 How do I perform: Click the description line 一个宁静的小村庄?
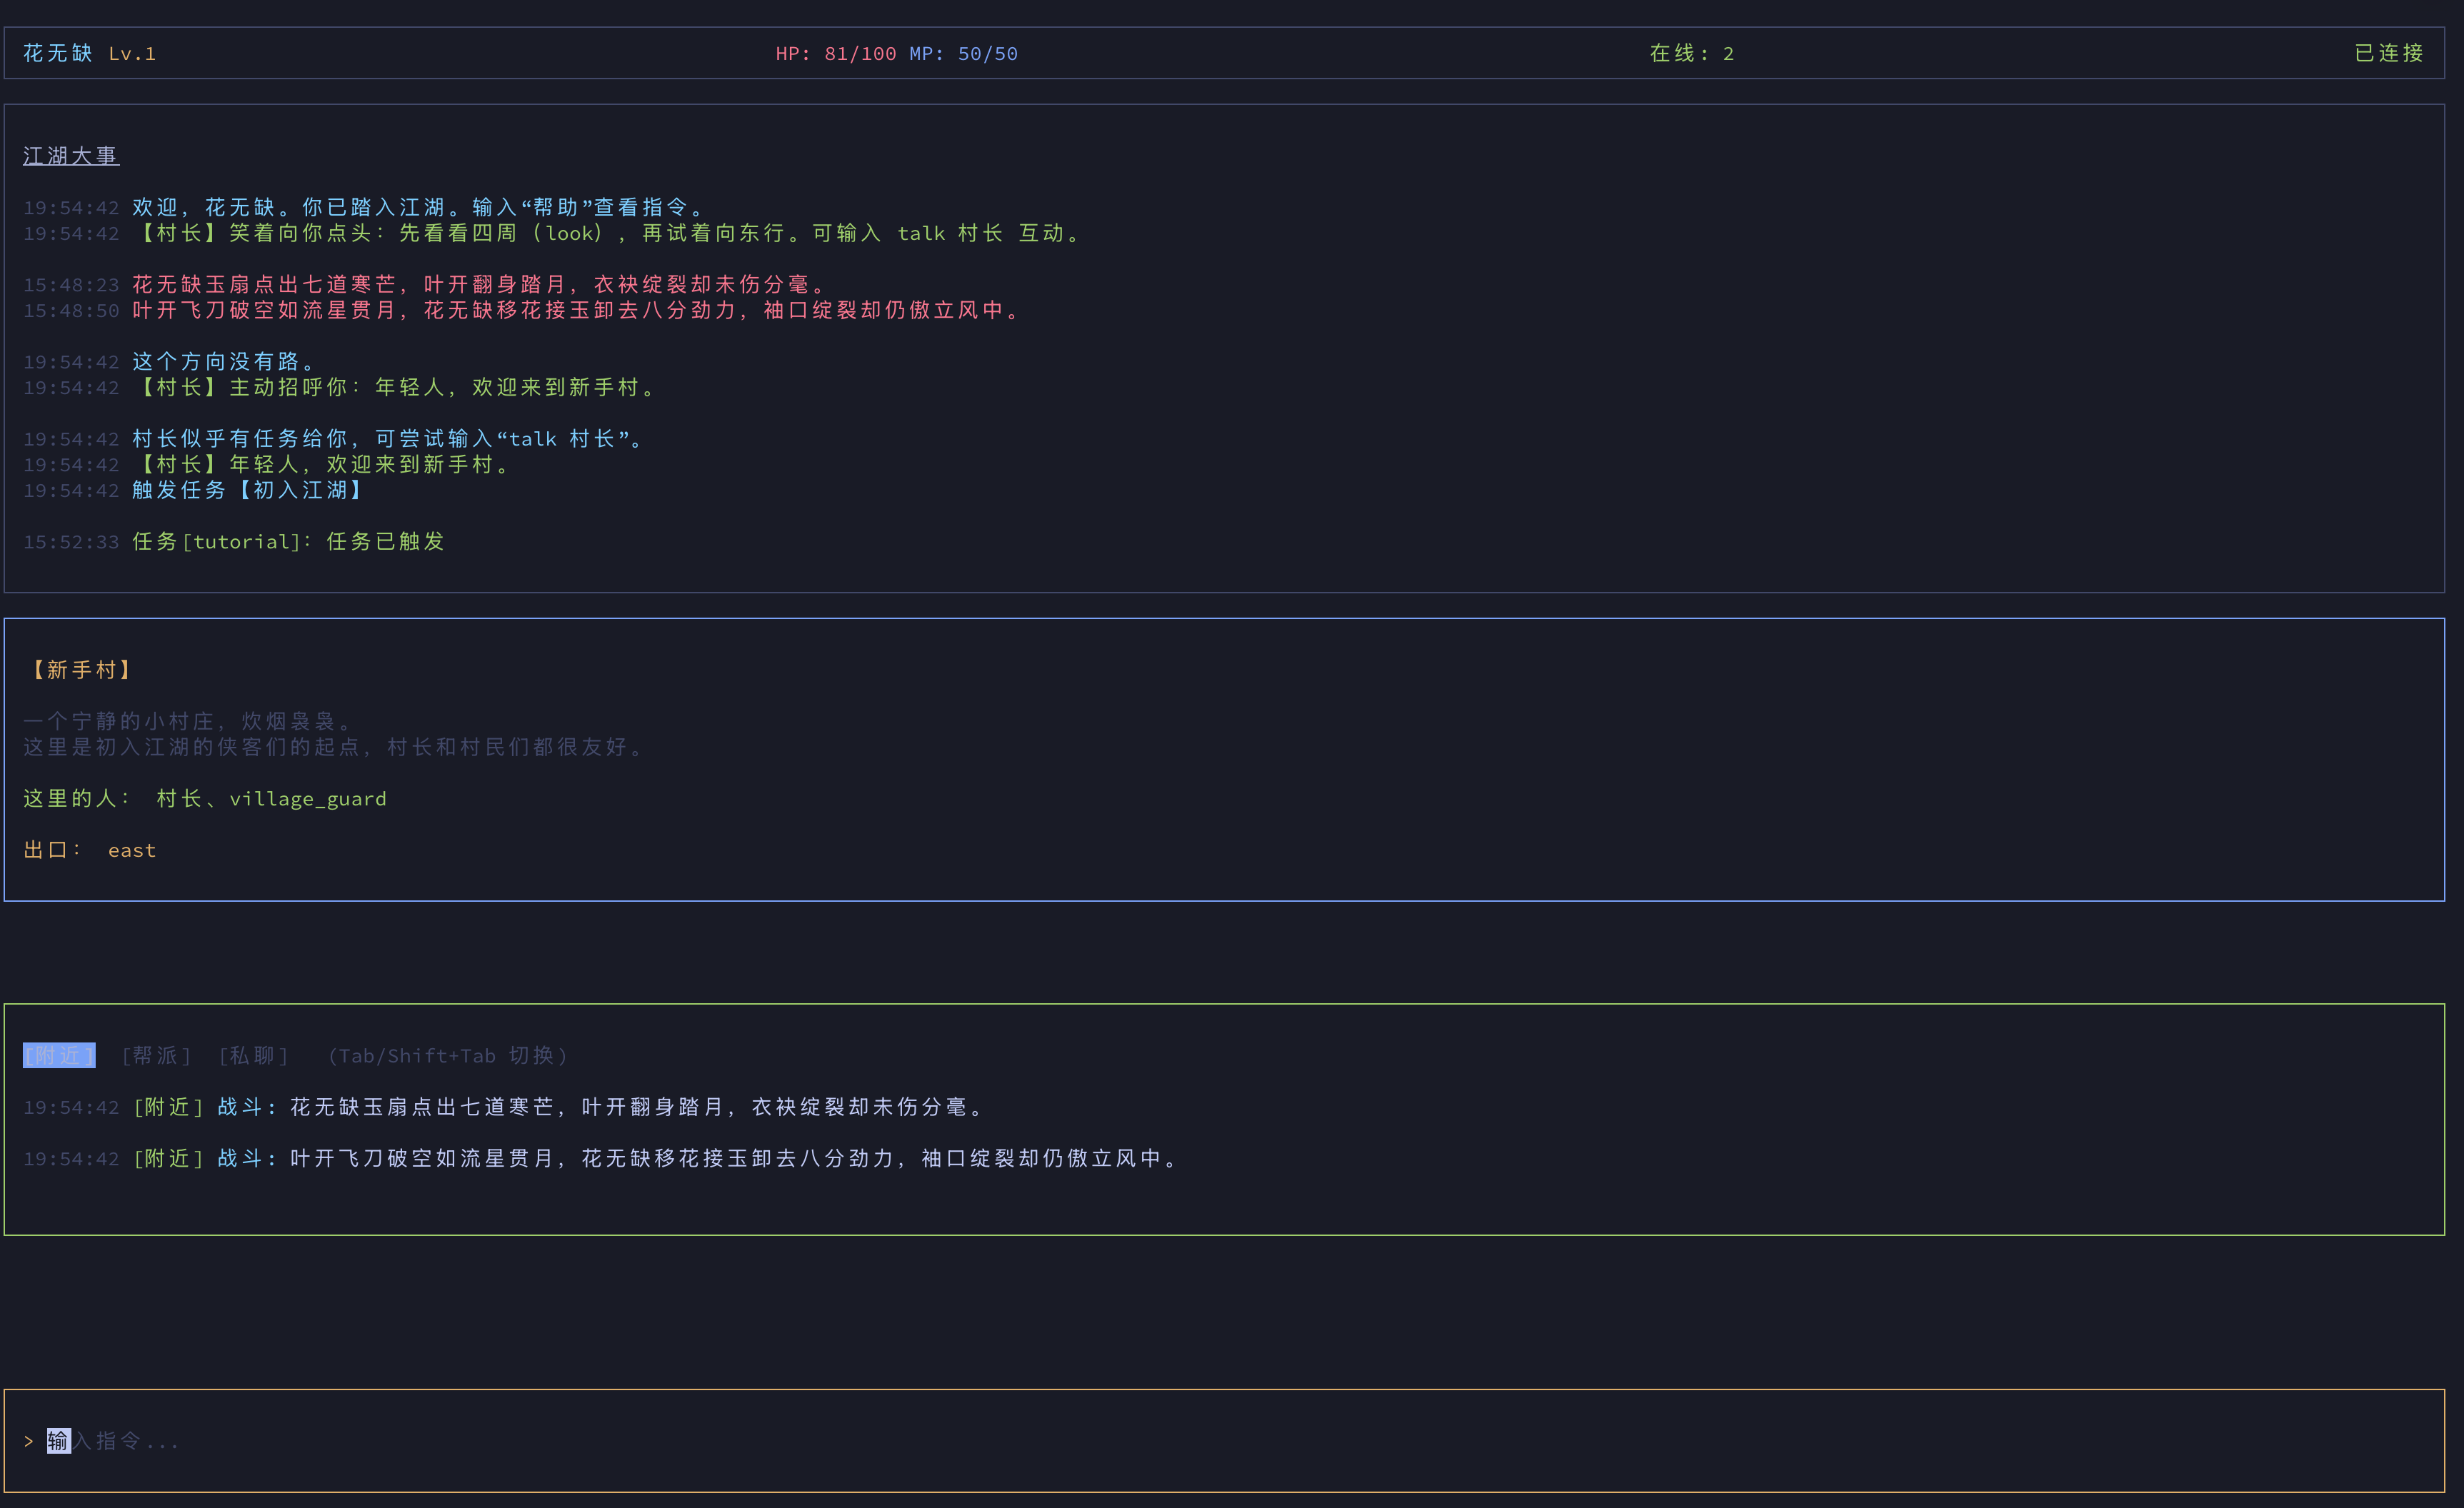(188, 721)
